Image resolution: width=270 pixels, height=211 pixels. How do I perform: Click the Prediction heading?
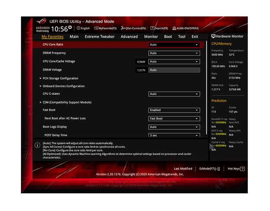tap(219, 101)
